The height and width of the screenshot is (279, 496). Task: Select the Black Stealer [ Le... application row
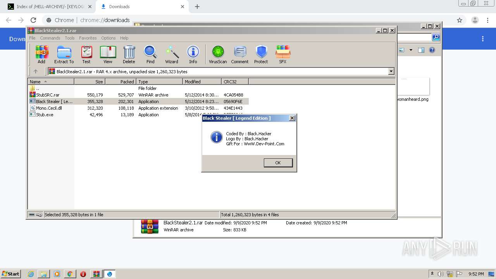[x=138, y=102]
